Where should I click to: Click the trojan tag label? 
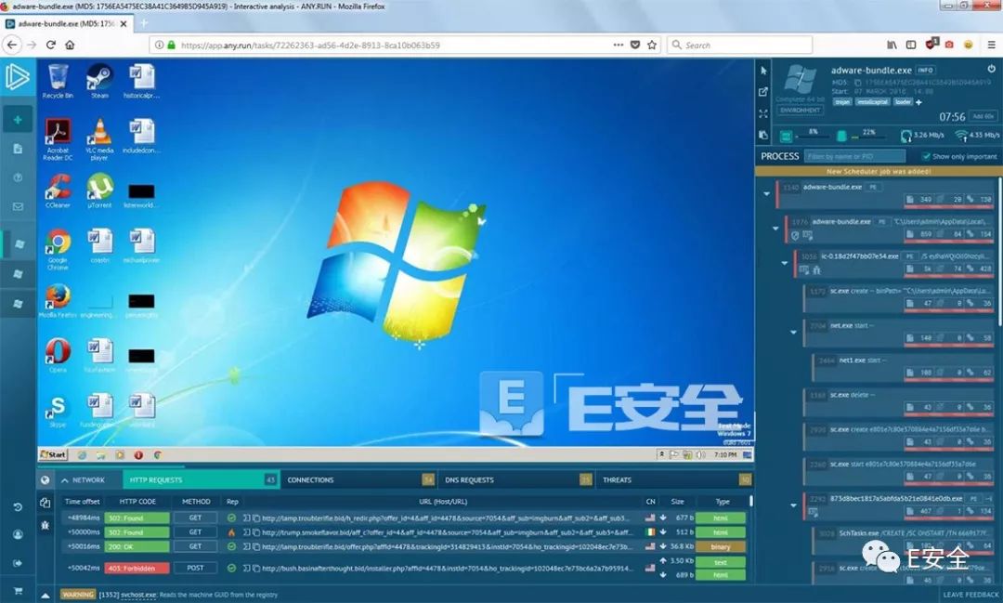click(x=842, y=102)
